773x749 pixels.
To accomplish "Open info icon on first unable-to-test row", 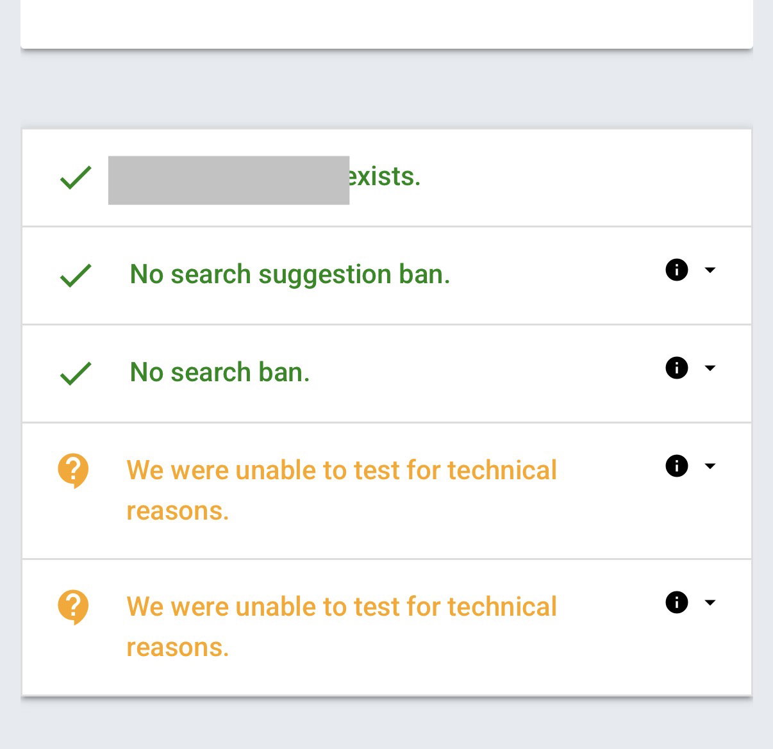I will 676,466.
